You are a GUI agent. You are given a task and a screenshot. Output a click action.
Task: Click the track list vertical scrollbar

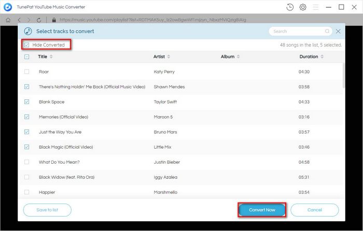343,75
